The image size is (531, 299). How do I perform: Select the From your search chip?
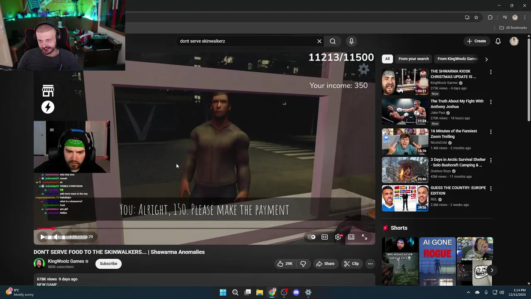tap(414, 59)
